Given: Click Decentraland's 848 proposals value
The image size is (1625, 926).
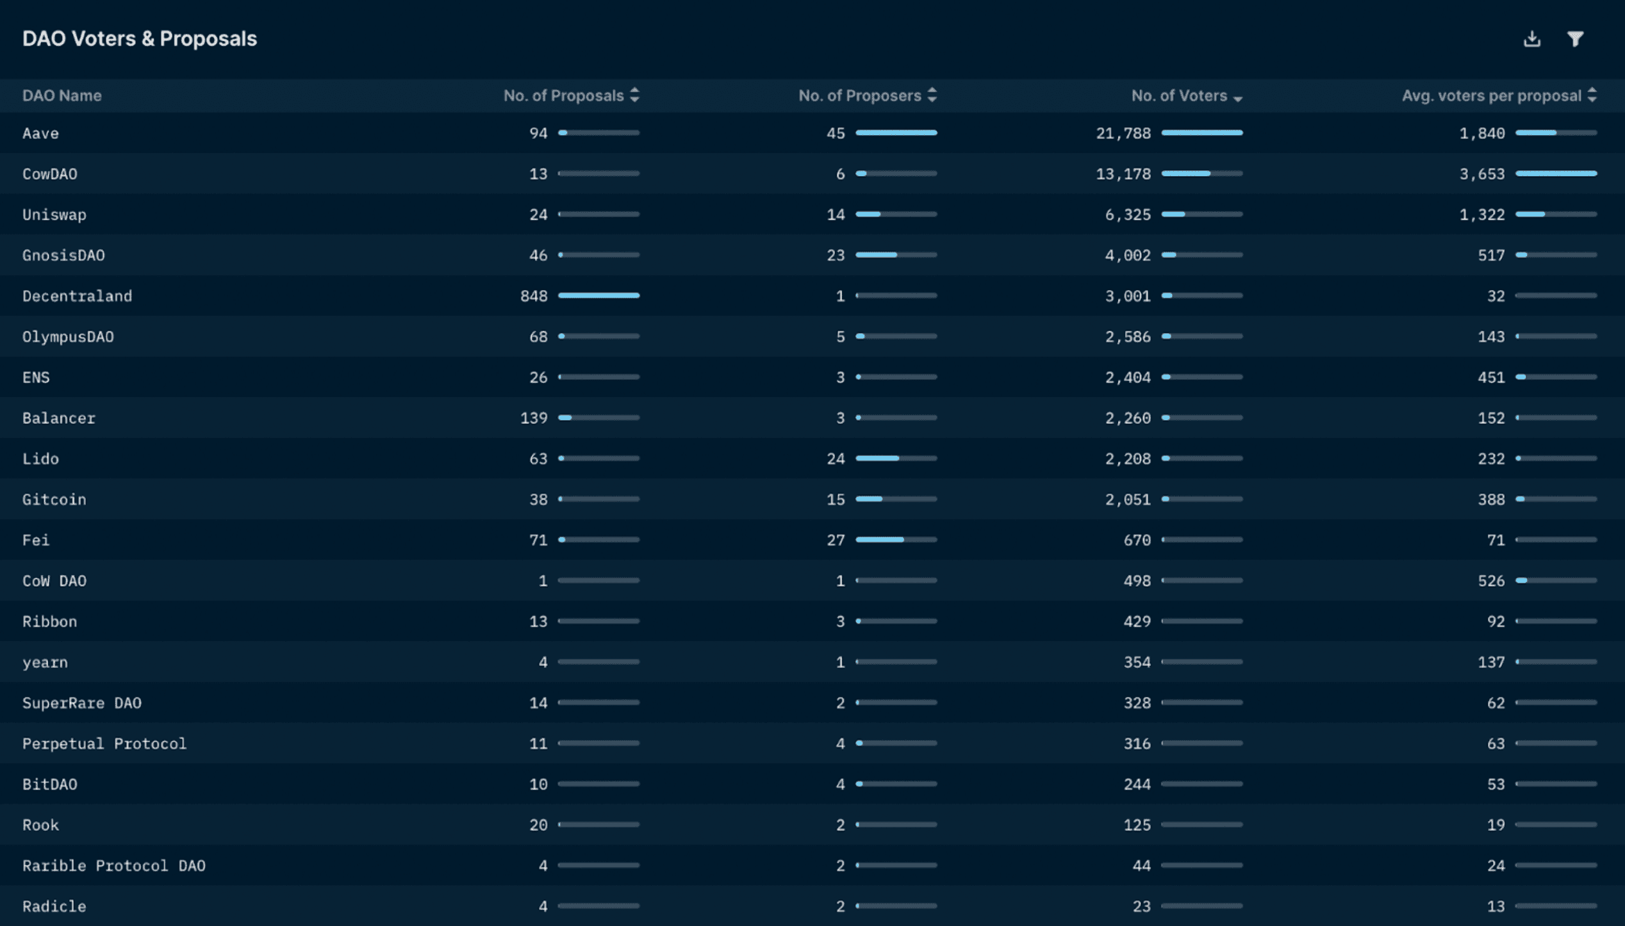Looking at the screenshot, I should pyautogui.click(x=534, y=296).
